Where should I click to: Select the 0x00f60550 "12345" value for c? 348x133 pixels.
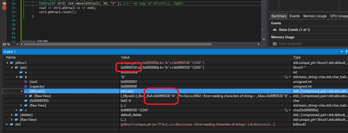pyautogui.click(x=135, y=110)
